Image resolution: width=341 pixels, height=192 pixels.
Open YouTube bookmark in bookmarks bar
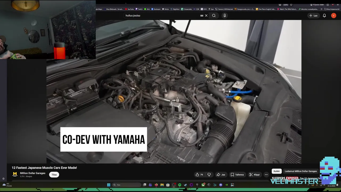pyautogui.click(x=129, y=9)
